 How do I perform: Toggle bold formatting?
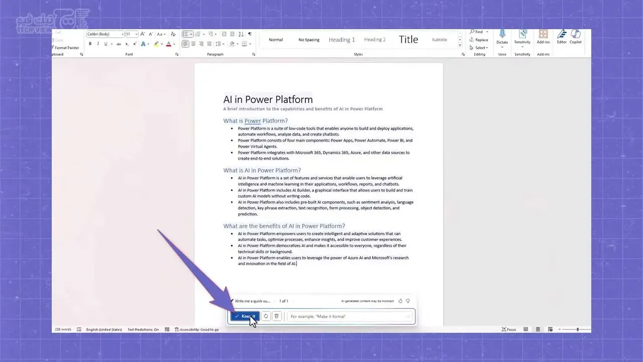pyautogui.click(x=90, y=44)
